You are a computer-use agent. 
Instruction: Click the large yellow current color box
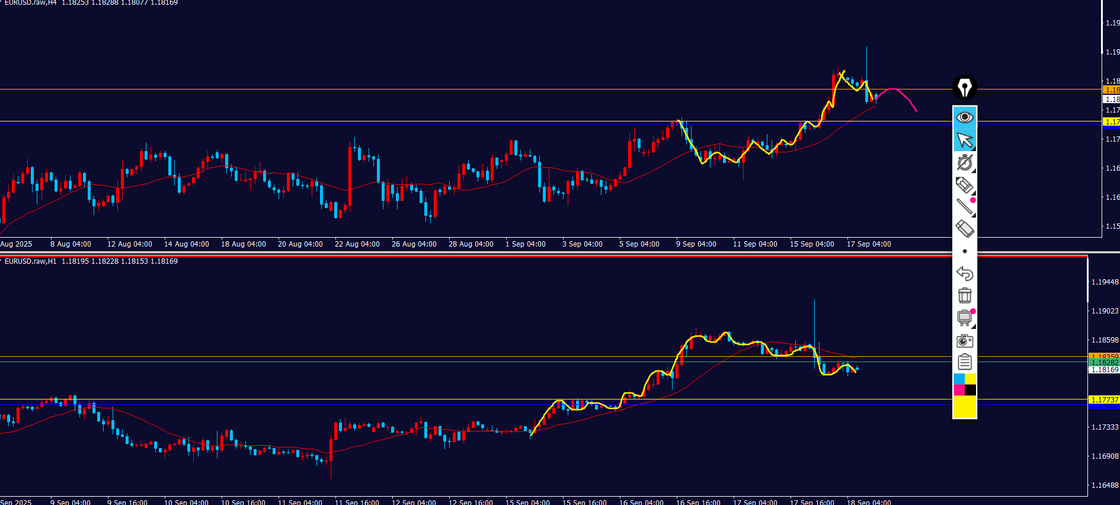point(964,407)
